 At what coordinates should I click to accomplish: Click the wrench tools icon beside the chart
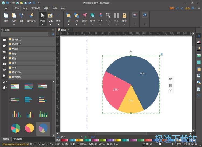[x=170, y=79]
